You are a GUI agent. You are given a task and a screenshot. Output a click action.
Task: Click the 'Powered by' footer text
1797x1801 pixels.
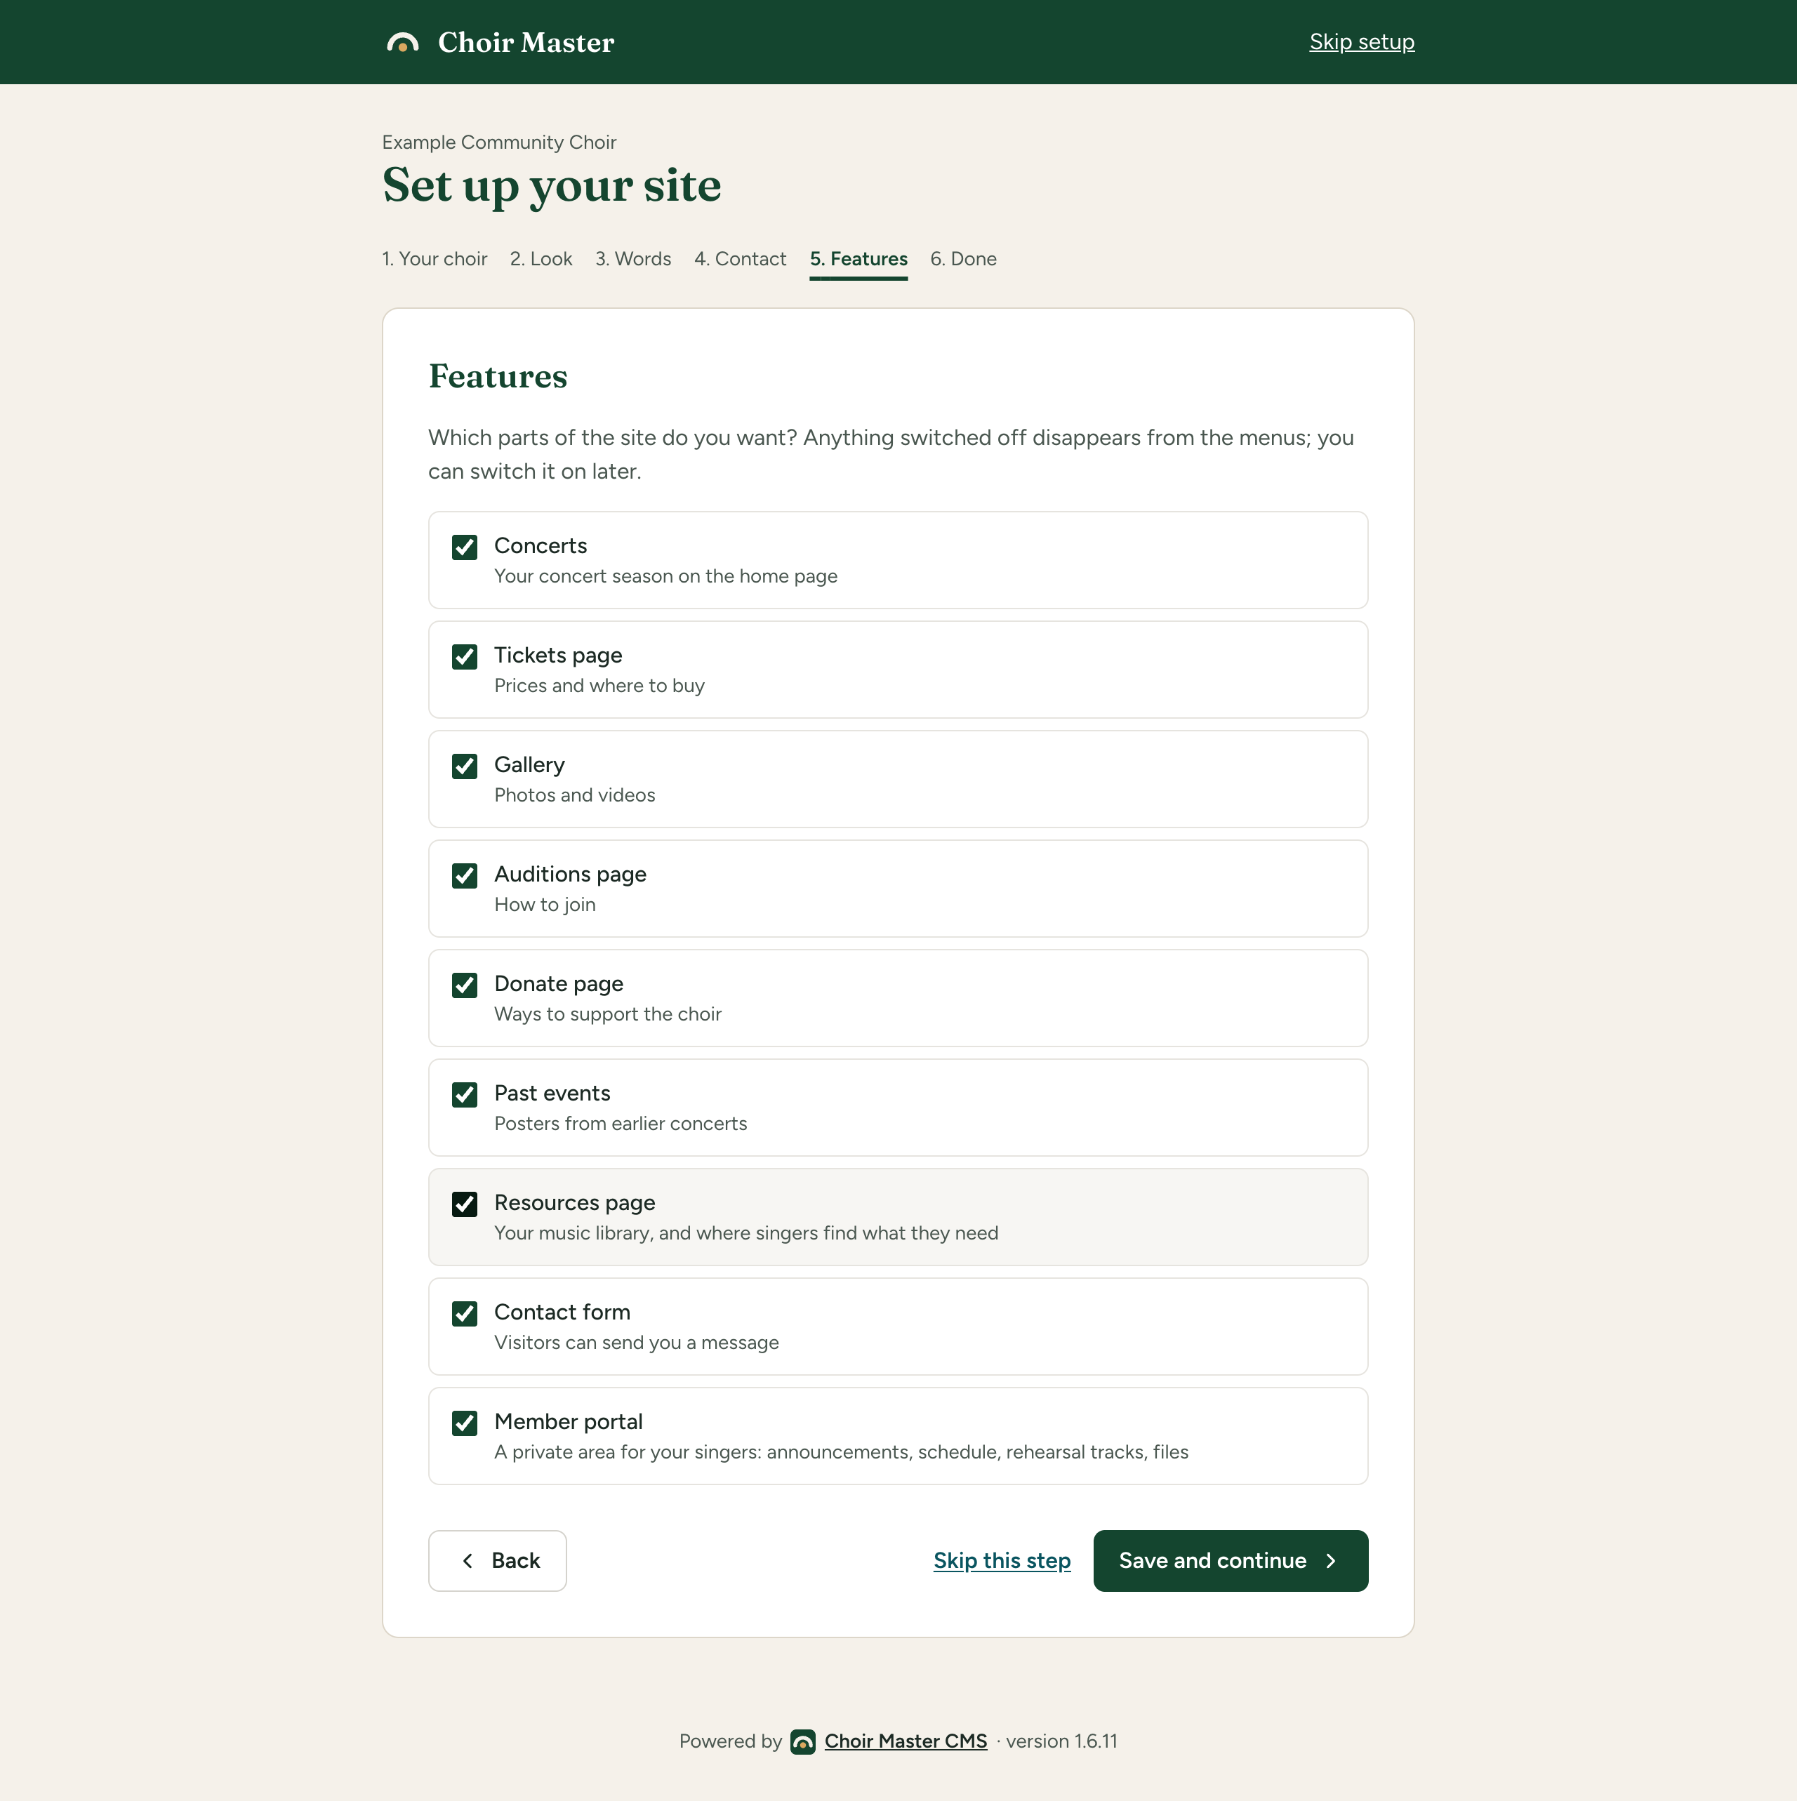coord(730,1741)
